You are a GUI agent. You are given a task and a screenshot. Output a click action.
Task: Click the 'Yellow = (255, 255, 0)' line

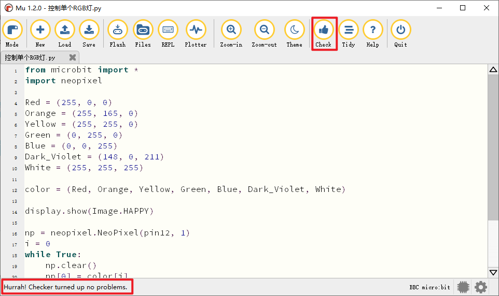point(81,124)
